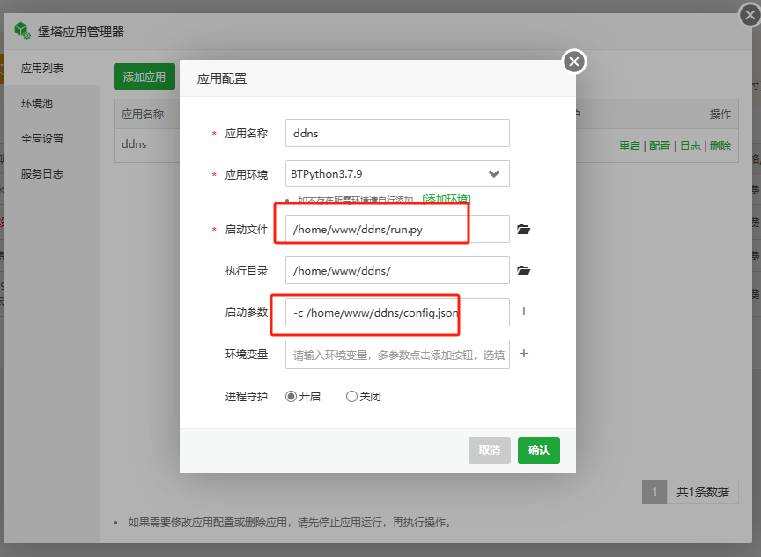Click the 堡塔应用管理器 green logo icon

tap(22, 31)
